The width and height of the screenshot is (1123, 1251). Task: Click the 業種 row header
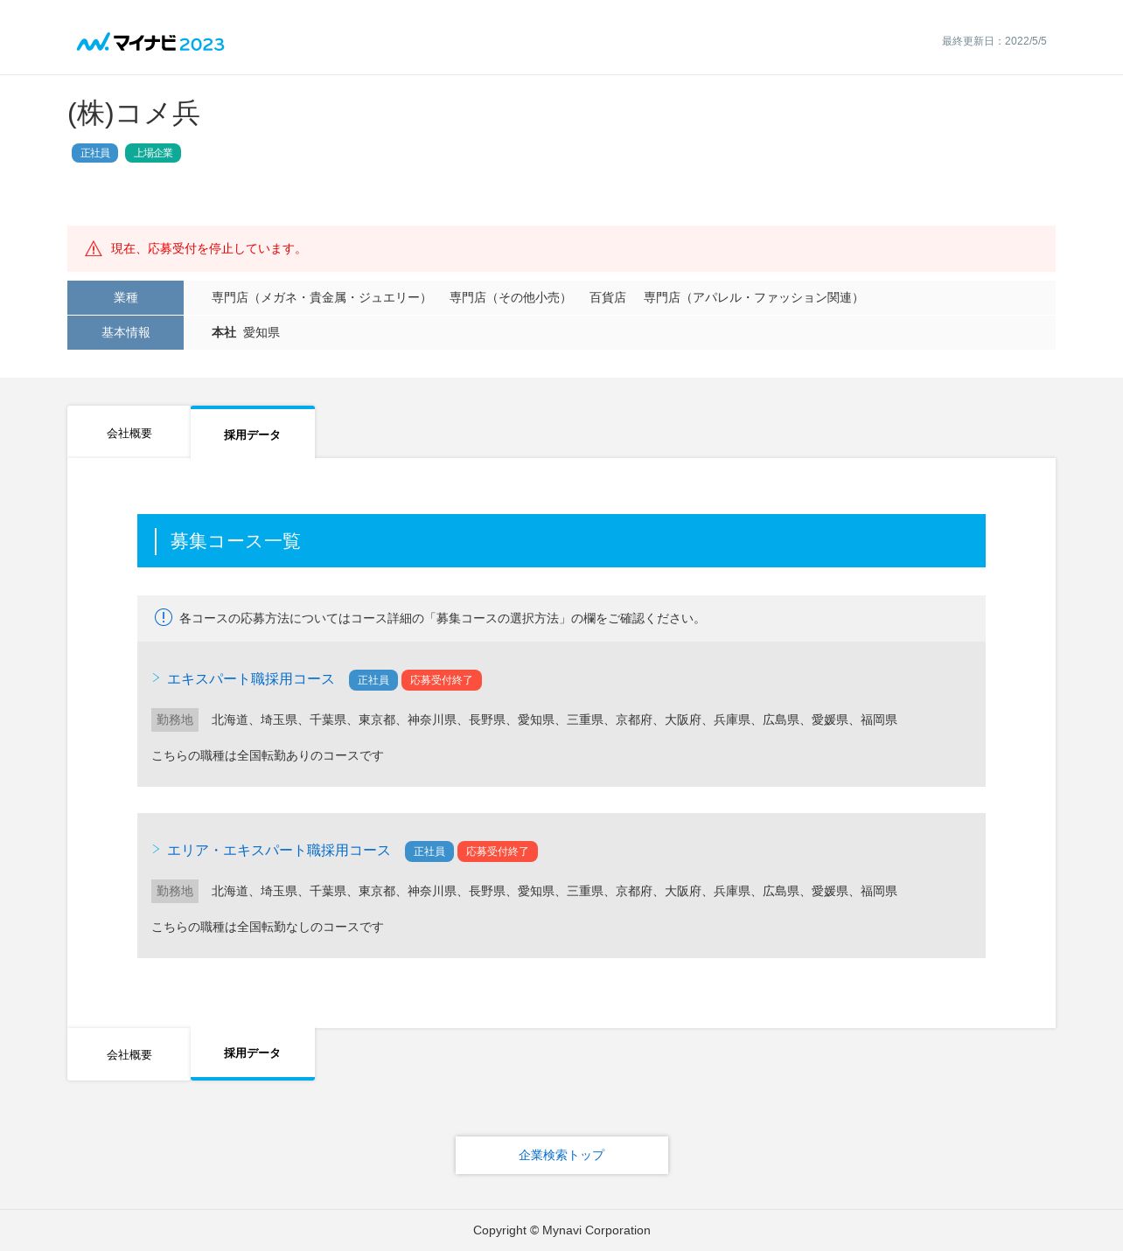tap(125, 297)
